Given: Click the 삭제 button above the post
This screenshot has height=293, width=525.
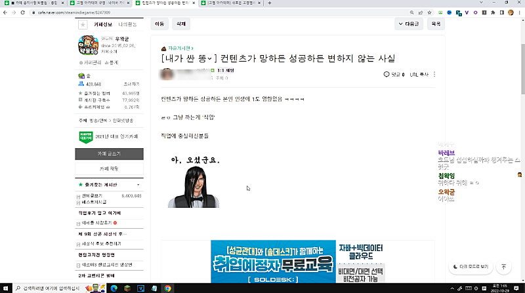Looking at the screenshot, I should tap(181, 24).
